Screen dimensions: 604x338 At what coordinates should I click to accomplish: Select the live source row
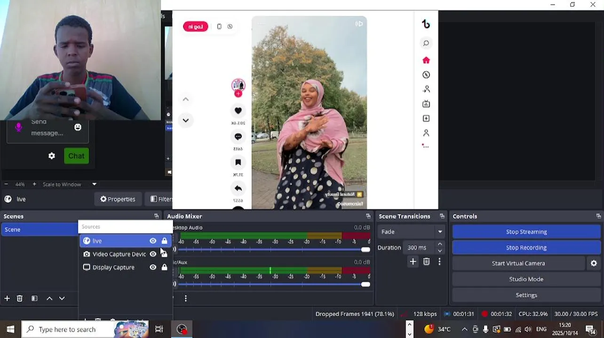pos(125,241)
